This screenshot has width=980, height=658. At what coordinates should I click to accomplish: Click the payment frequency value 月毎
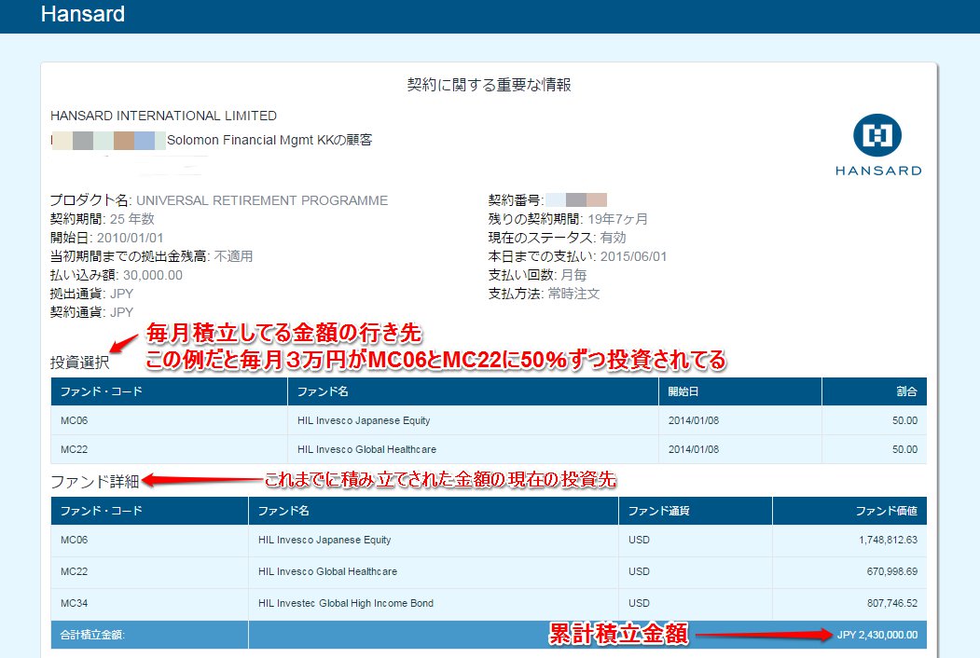(573, 275)
